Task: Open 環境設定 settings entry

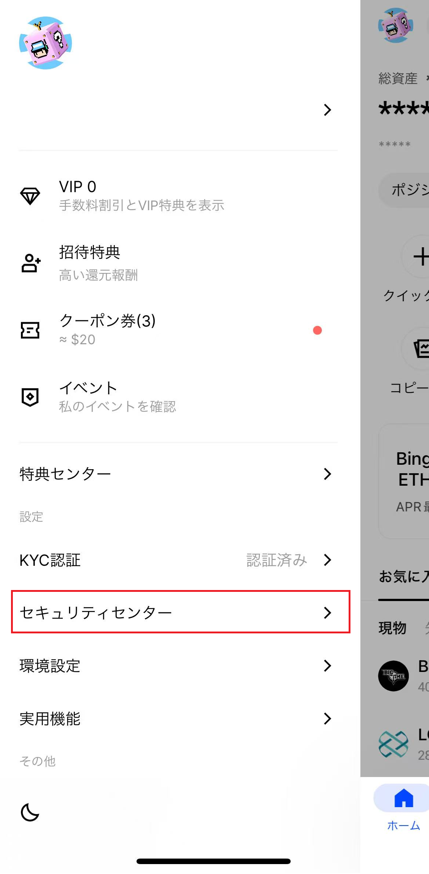Action: 50,666
